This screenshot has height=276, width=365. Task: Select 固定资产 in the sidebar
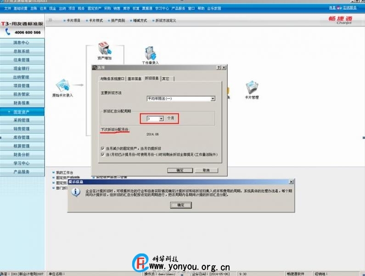(x=22, y=112)
